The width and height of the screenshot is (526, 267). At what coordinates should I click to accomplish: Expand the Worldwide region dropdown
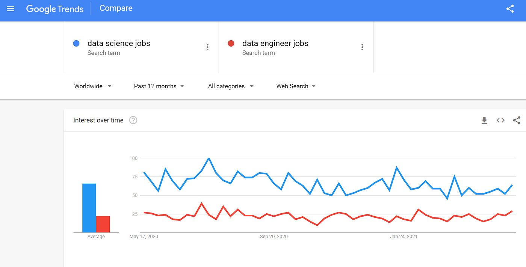click(x=93, y=86)
